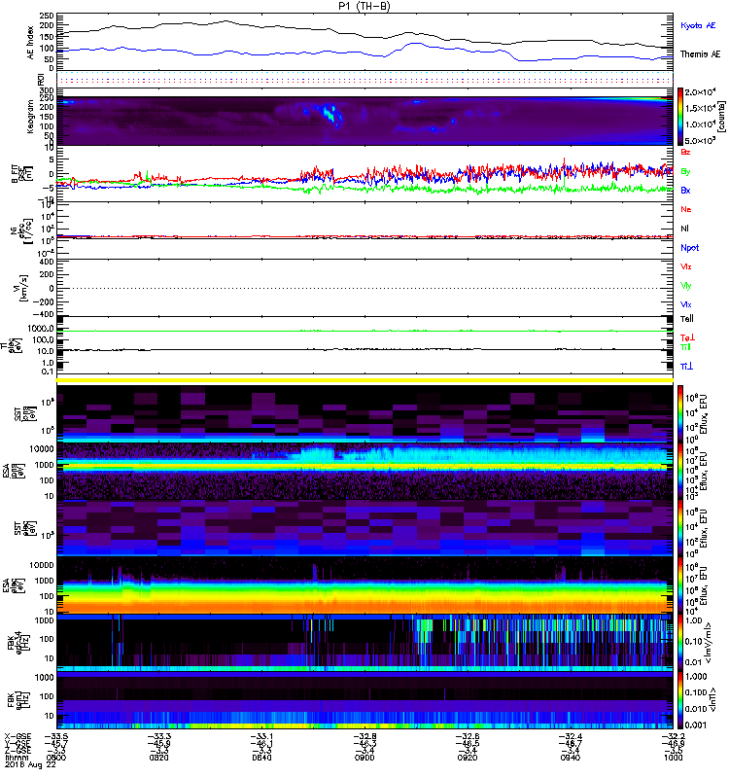The width and height of the screenshot is (729, 778).
Task: Click the 1000 time axis end label
Action: pos(673,758)
